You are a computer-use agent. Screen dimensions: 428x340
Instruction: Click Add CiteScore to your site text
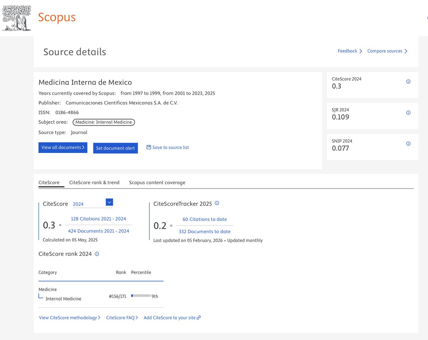pos(169,318)
